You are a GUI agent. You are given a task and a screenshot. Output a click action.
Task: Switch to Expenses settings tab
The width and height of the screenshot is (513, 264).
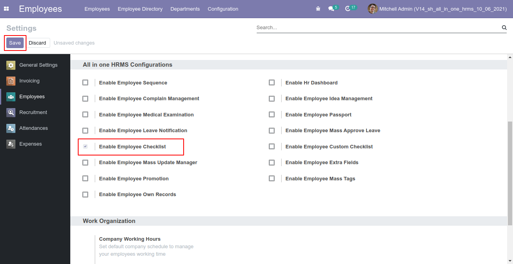pos(35,144)
